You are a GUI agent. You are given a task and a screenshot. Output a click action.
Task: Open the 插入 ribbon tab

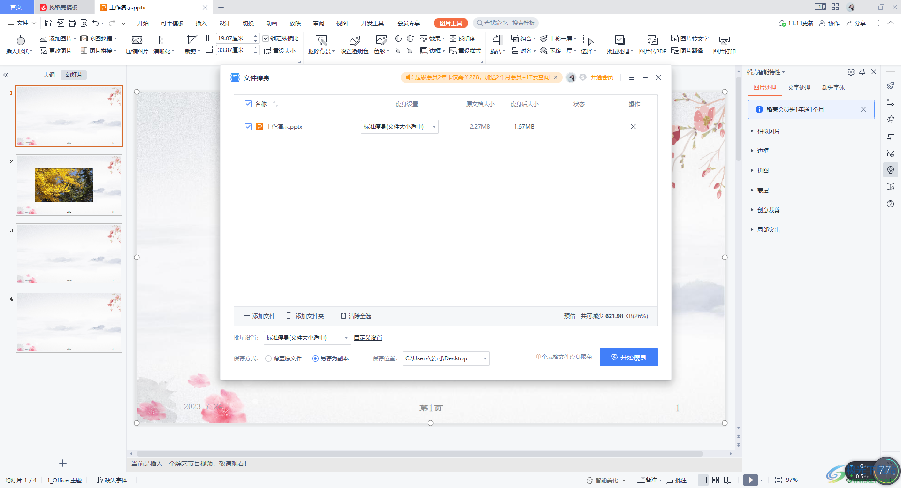click(201, 23)
